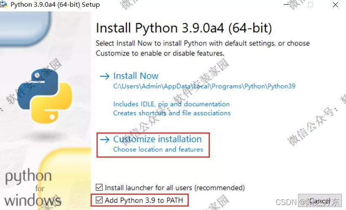346x210 pixels.
Task: Click 'Creates shortcuts and file associations' text
Action: tap(172, 113)
